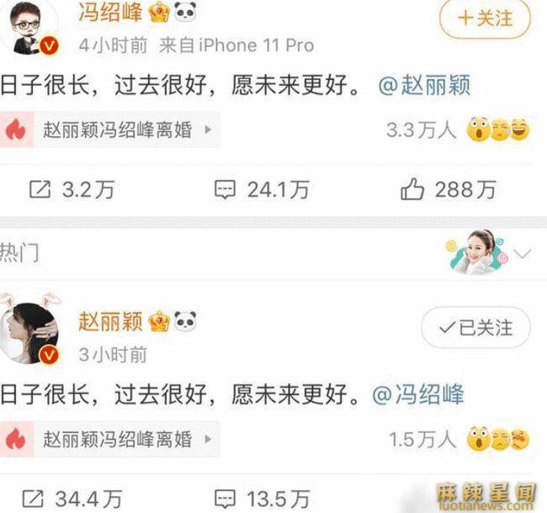Expand the chevron beside the 热门 sticker
Viewport: 547px width, 513px height.
point(523,254)
